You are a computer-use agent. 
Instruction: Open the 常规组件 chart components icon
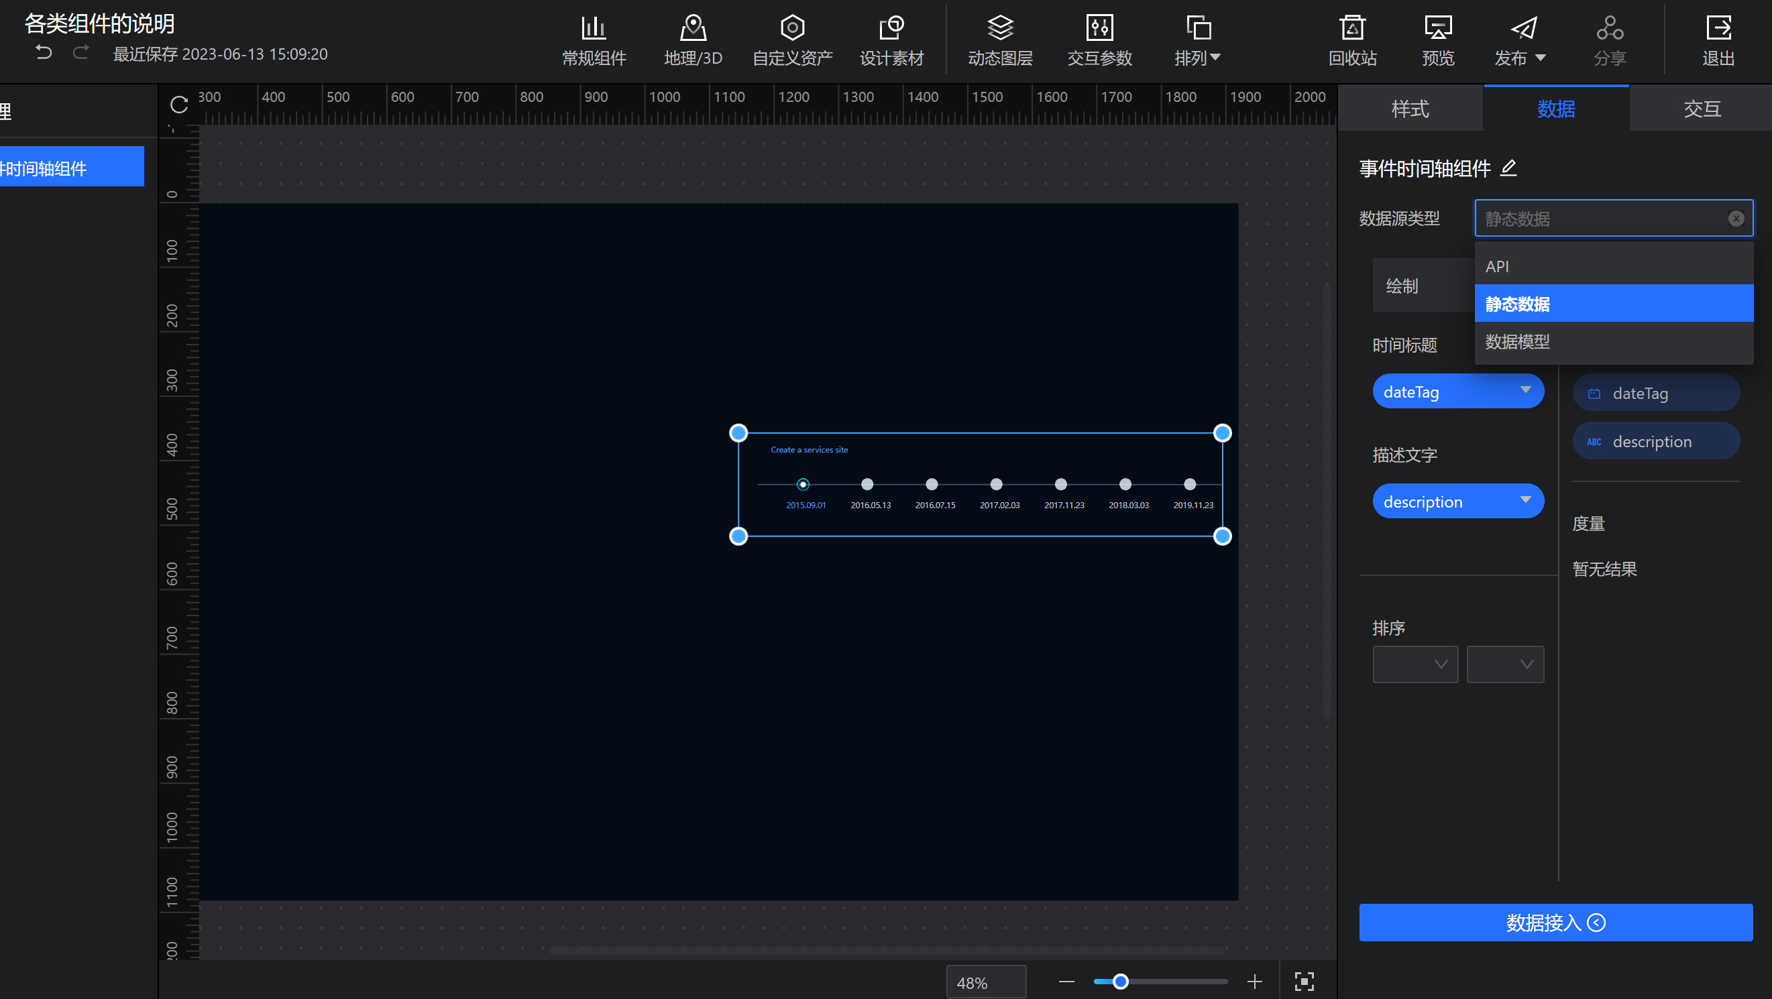[593, 29]
